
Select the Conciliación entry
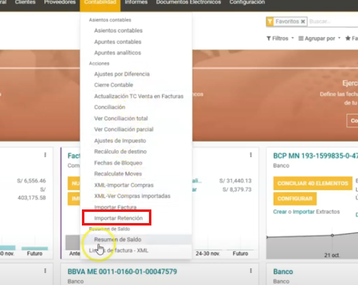[x=110, y=107]
